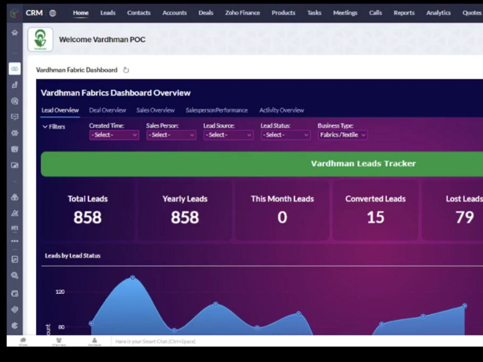This screenshot has width=483, height=362.
Task: Open the notebook sidebar icon
Action: (x=14, y=260)
